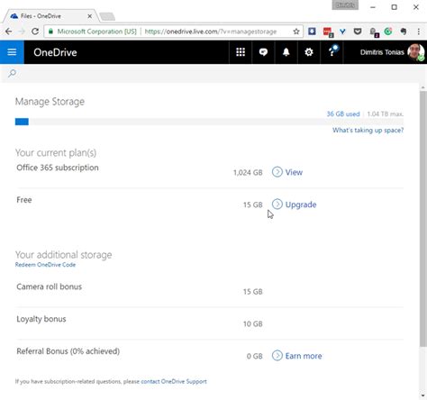This screenshot has height=400, width=427.
Task: Open a new browser tab
Action: 107,16
